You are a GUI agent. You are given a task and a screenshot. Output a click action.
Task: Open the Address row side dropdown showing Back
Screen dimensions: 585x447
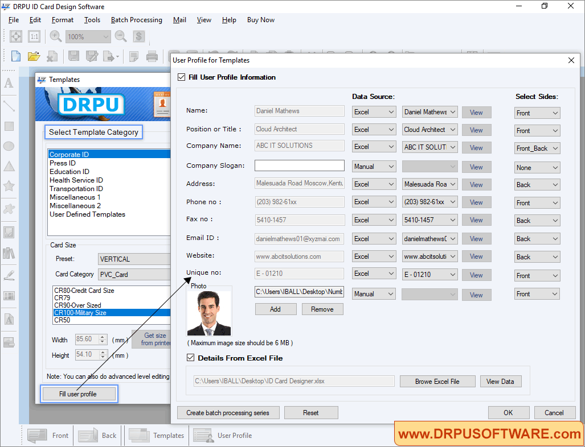pyautogui.click(x=537, y=185)
